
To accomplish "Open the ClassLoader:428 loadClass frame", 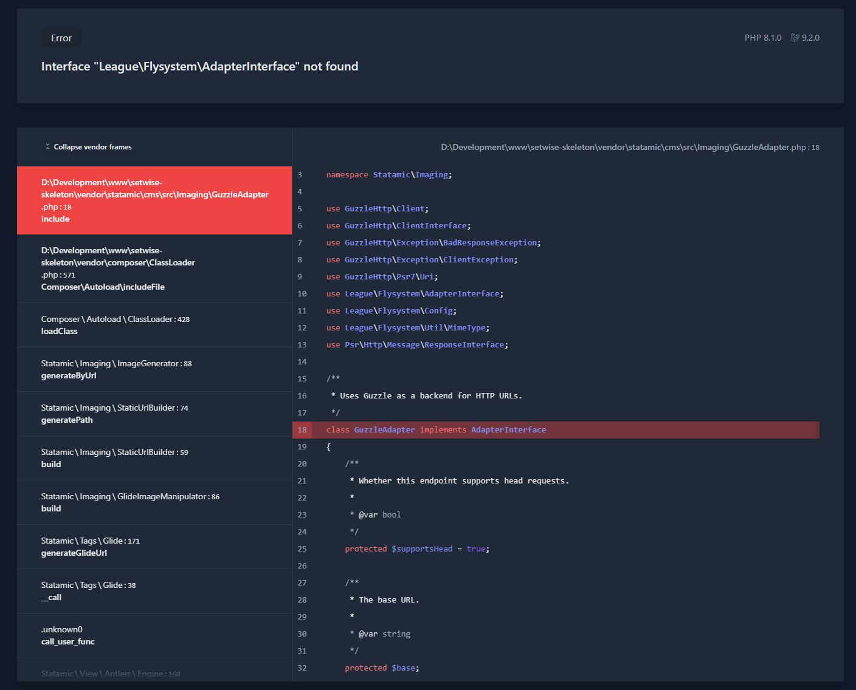I will [154, 324].
